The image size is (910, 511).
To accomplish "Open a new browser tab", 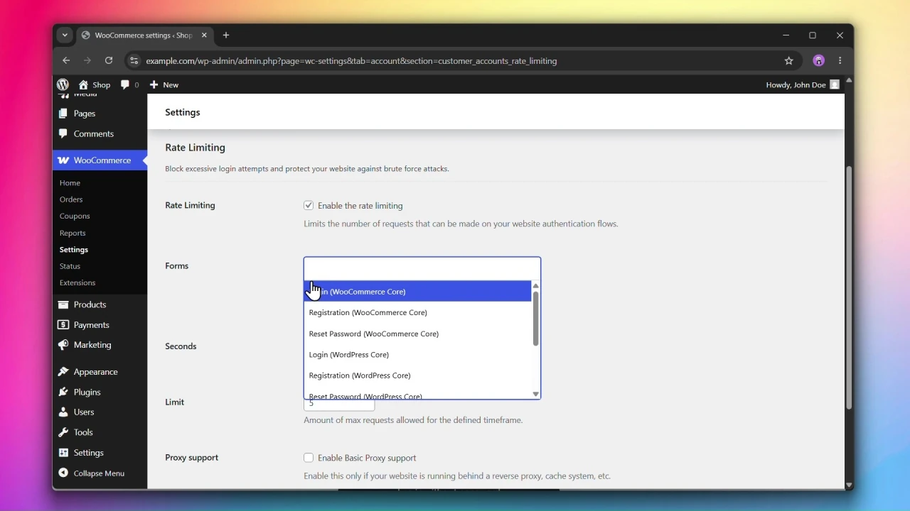I will (x=227, y=35).
